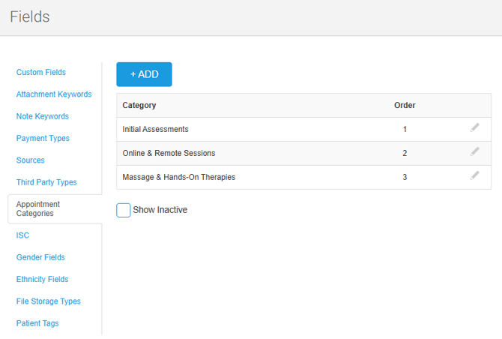Go to Attachment Keywords section
The image size is (502, 339).
click(x=54, y=94)
